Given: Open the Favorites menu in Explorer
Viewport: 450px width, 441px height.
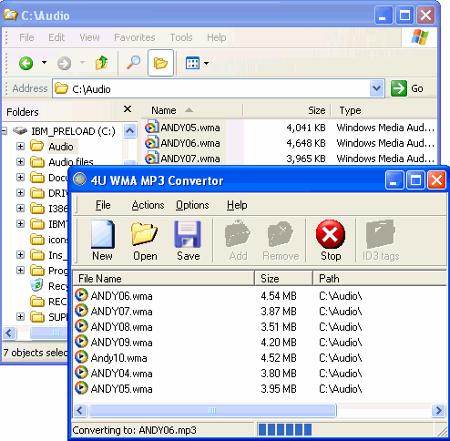Looking at the screenshot, I should point(135,37).
